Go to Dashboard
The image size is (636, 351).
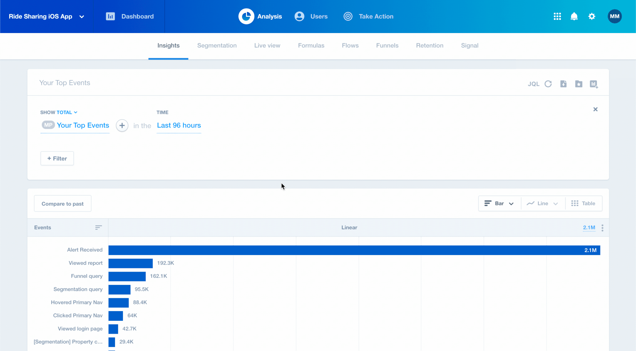(137, 16)
